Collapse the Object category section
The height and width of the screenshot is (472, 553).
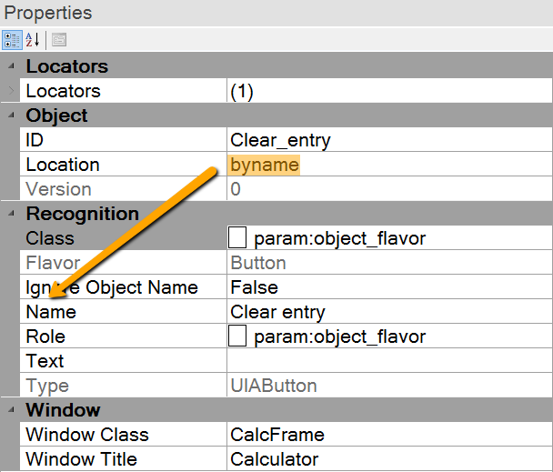11,115
